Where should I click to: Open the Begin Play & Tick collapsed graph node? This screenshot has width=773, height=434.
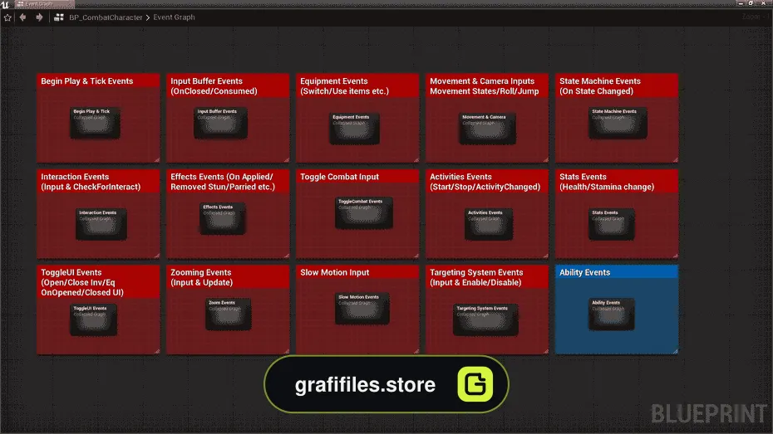(95, 123)
